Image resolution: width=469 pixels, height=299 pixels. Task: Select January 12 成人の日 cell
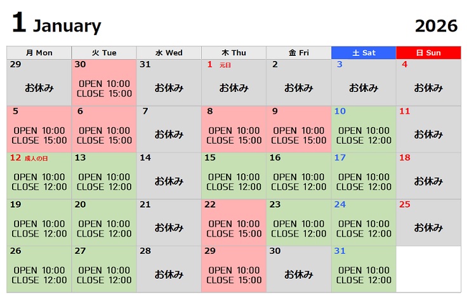(x=39, y=176)
